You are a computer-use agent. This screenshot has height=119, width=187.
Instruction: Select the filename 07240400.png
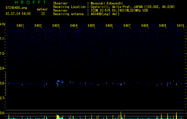(16, 8)
